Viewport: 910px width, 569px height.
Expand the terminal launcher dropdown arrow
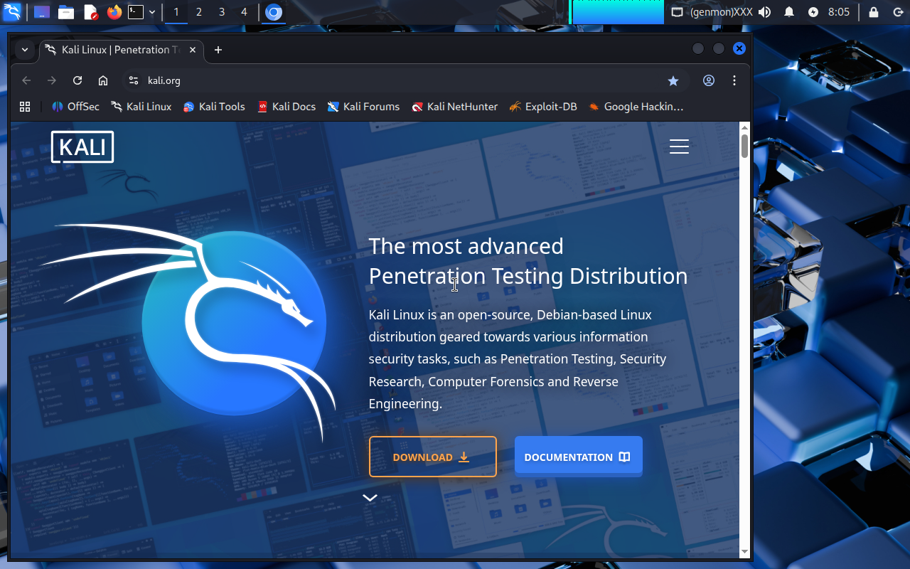152,12
